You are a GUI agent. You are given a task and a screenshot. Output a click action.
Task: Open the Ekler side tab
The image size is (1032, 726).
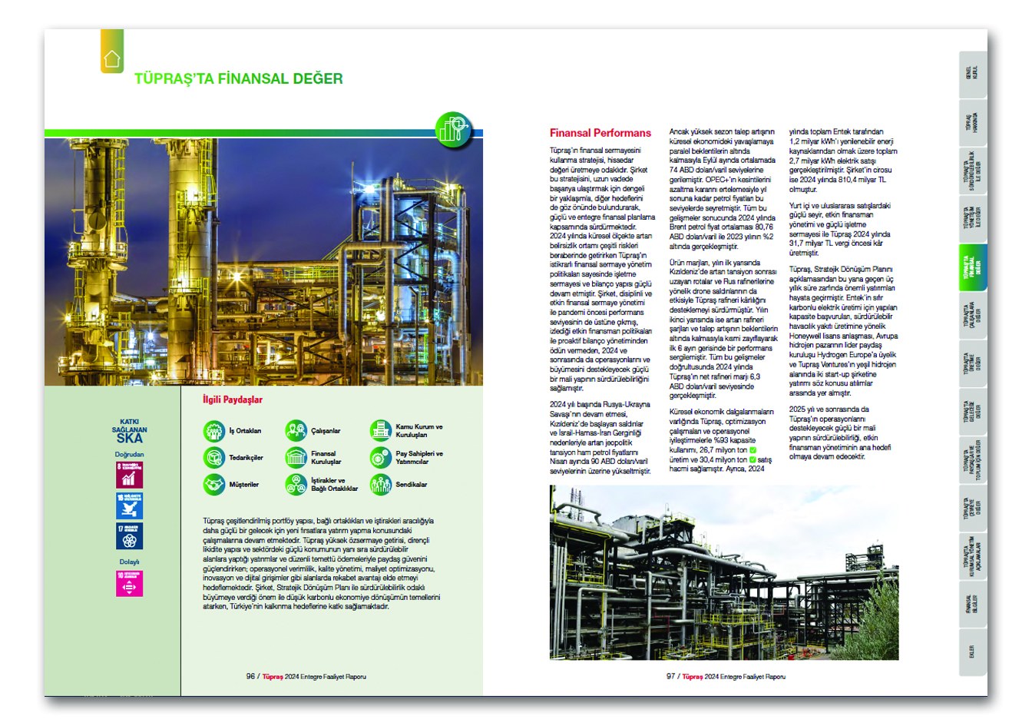pyautogui.click(x=973, y=652)
